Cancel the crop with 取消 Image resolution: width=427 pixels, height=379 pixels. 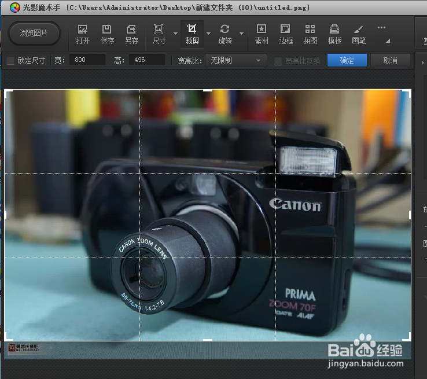tap(390, 60)
